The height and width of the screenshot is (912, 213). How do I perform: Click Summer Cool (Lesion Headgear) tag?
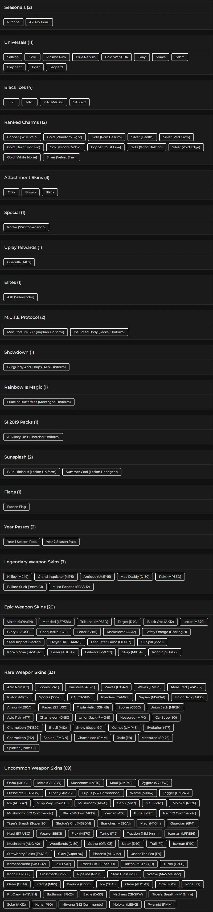coord(92,472)
